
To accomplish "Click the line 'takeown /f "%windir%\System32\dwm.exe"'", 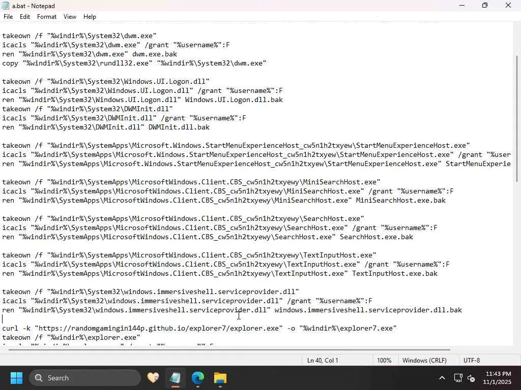I will point(79,36).
